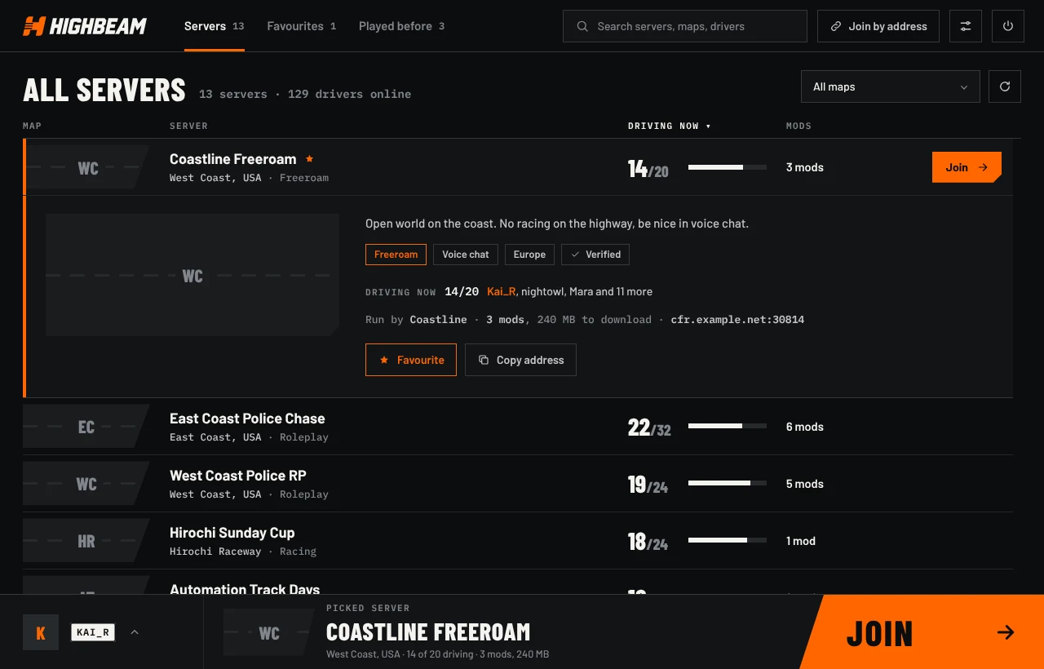Image resolution: width=1044 pixels, height=669 pixels.
Task: Click East Coast Police Chase occupancy bar
Action: [x=728, y=426]
